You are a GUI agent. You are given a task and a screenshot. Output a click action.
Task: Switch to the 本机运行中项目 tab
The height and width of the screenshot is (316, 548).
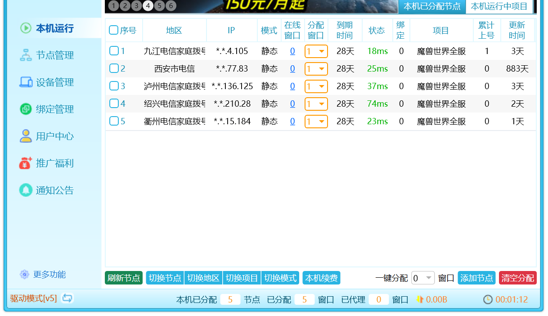499,6
